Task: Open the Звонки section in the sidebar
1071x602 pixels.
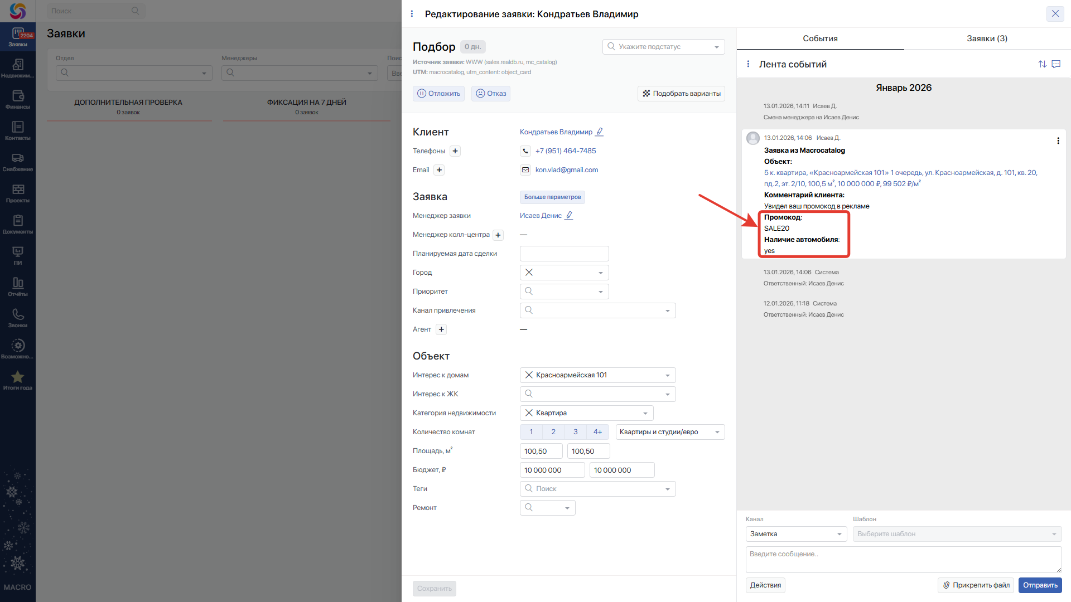Action: (18, 318)
